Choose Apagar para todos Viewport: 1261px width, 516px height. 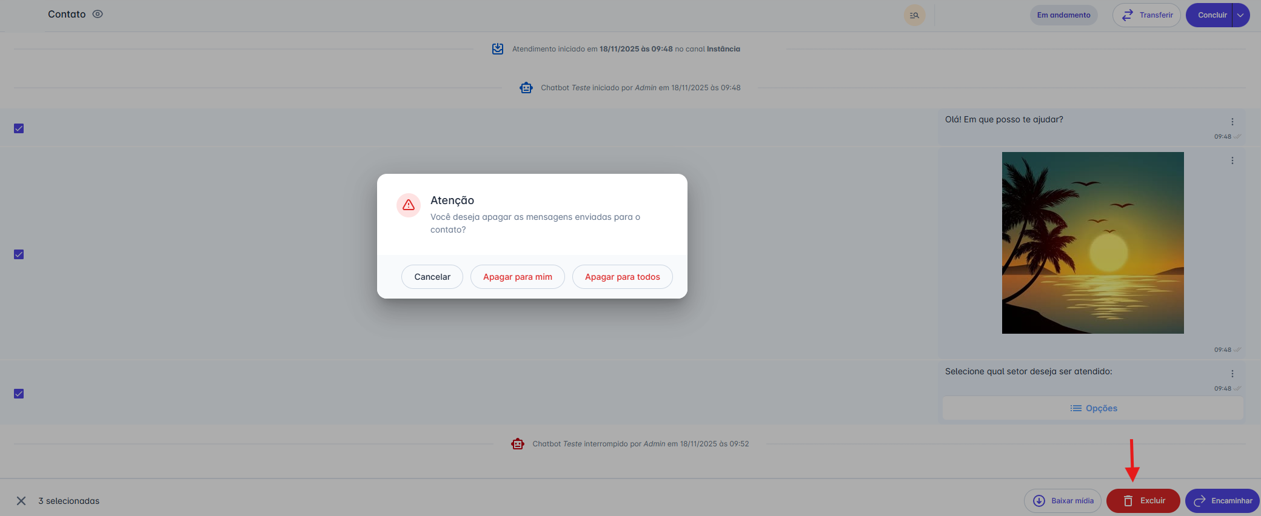coord(622,277)
